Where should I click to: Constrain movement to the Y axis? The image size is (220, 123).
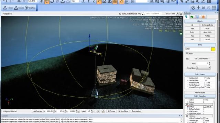[89, 1]
